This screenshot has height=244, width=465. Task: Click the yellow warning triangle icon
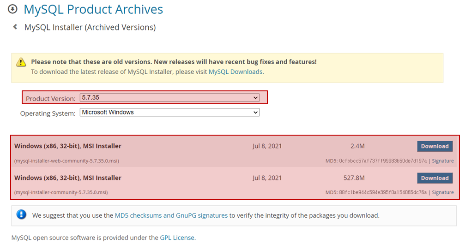[21, 62]
